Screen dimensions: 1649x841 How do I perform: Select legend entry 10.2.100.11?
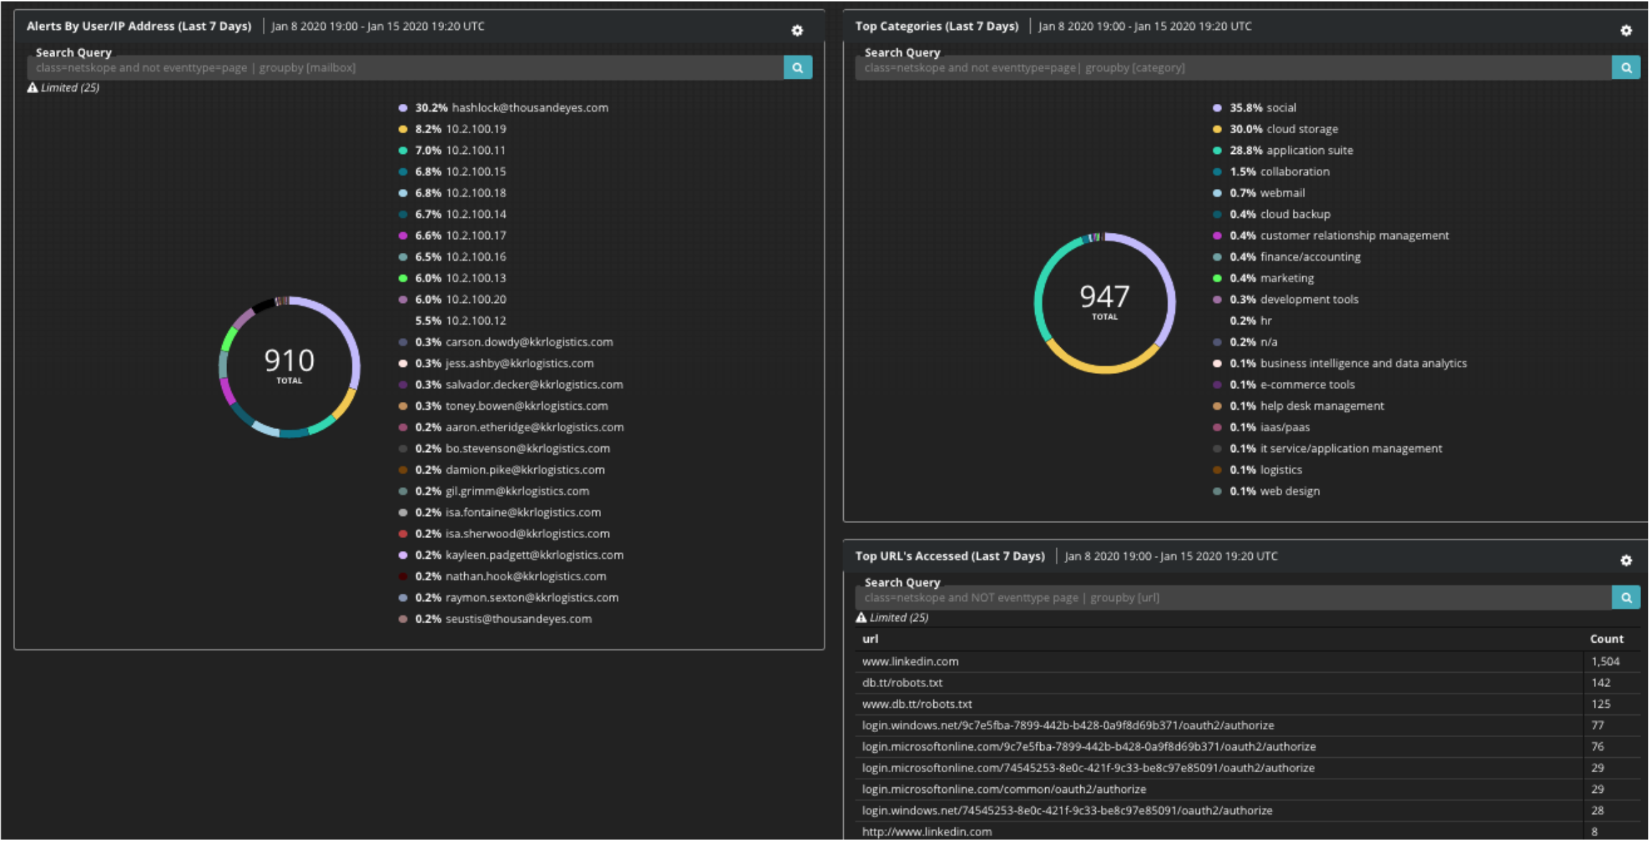tap(452, 150)
